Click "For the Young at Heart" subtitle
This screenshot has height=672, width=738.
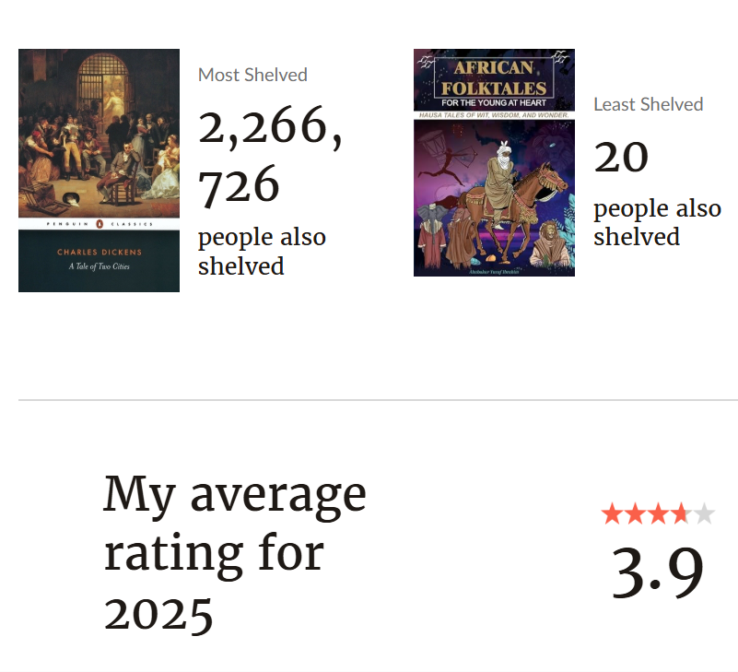pyautogui.click(x=494, y=102)
